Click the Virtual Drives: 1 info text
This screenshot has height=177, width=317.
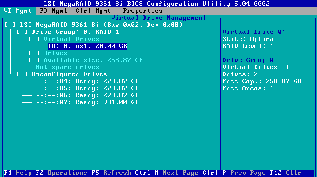[256, 67]
